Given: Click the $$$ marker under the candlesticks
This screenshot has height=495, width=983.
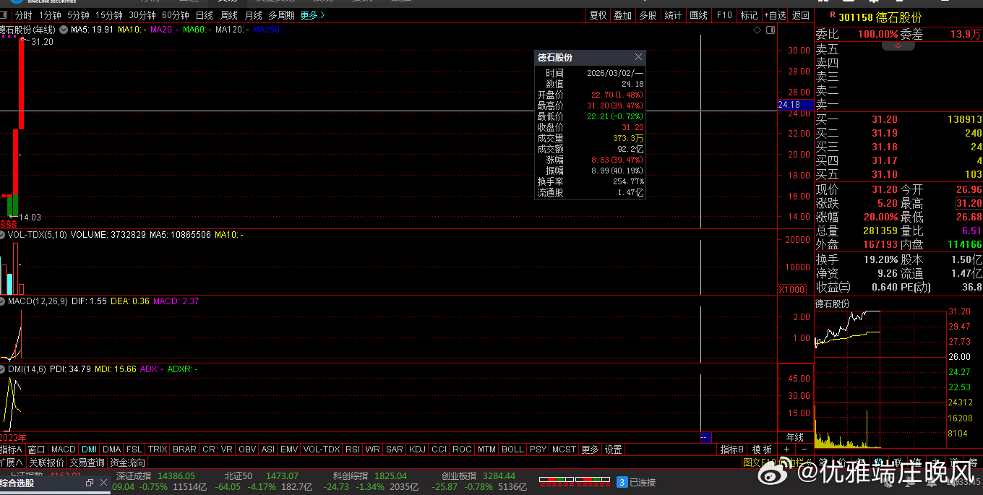Looking at the screenshot, I should pos(9,224).
